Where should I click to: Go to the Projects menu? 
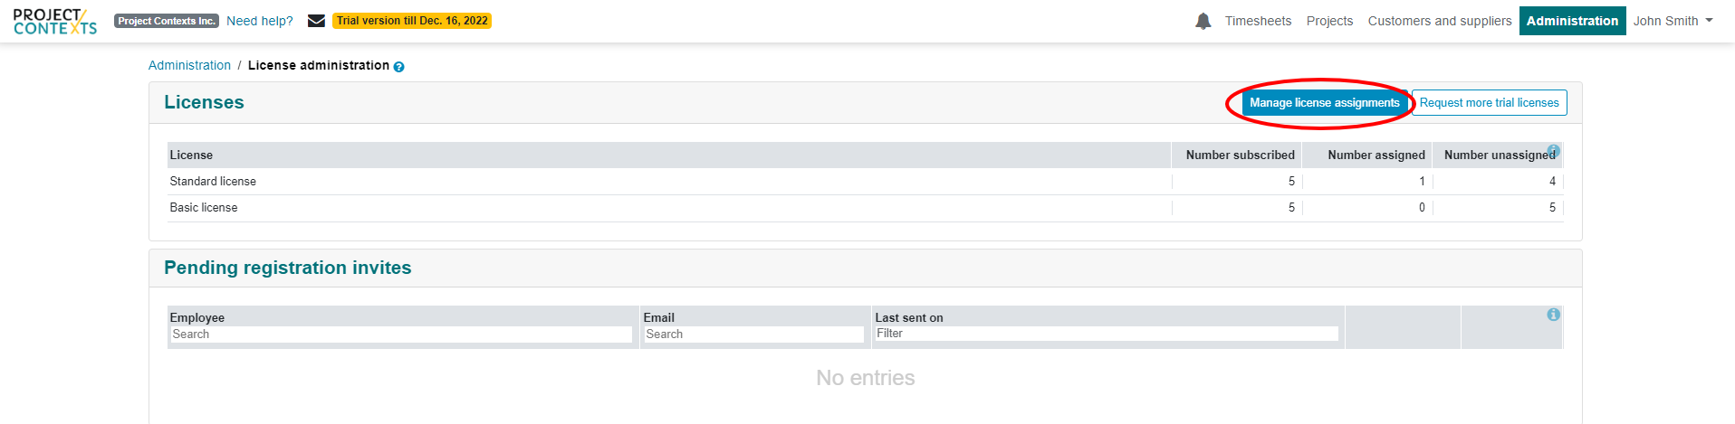1329,21
